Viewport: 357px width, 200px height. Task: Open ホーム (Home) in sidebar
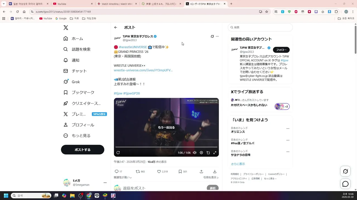click(73, 39)
